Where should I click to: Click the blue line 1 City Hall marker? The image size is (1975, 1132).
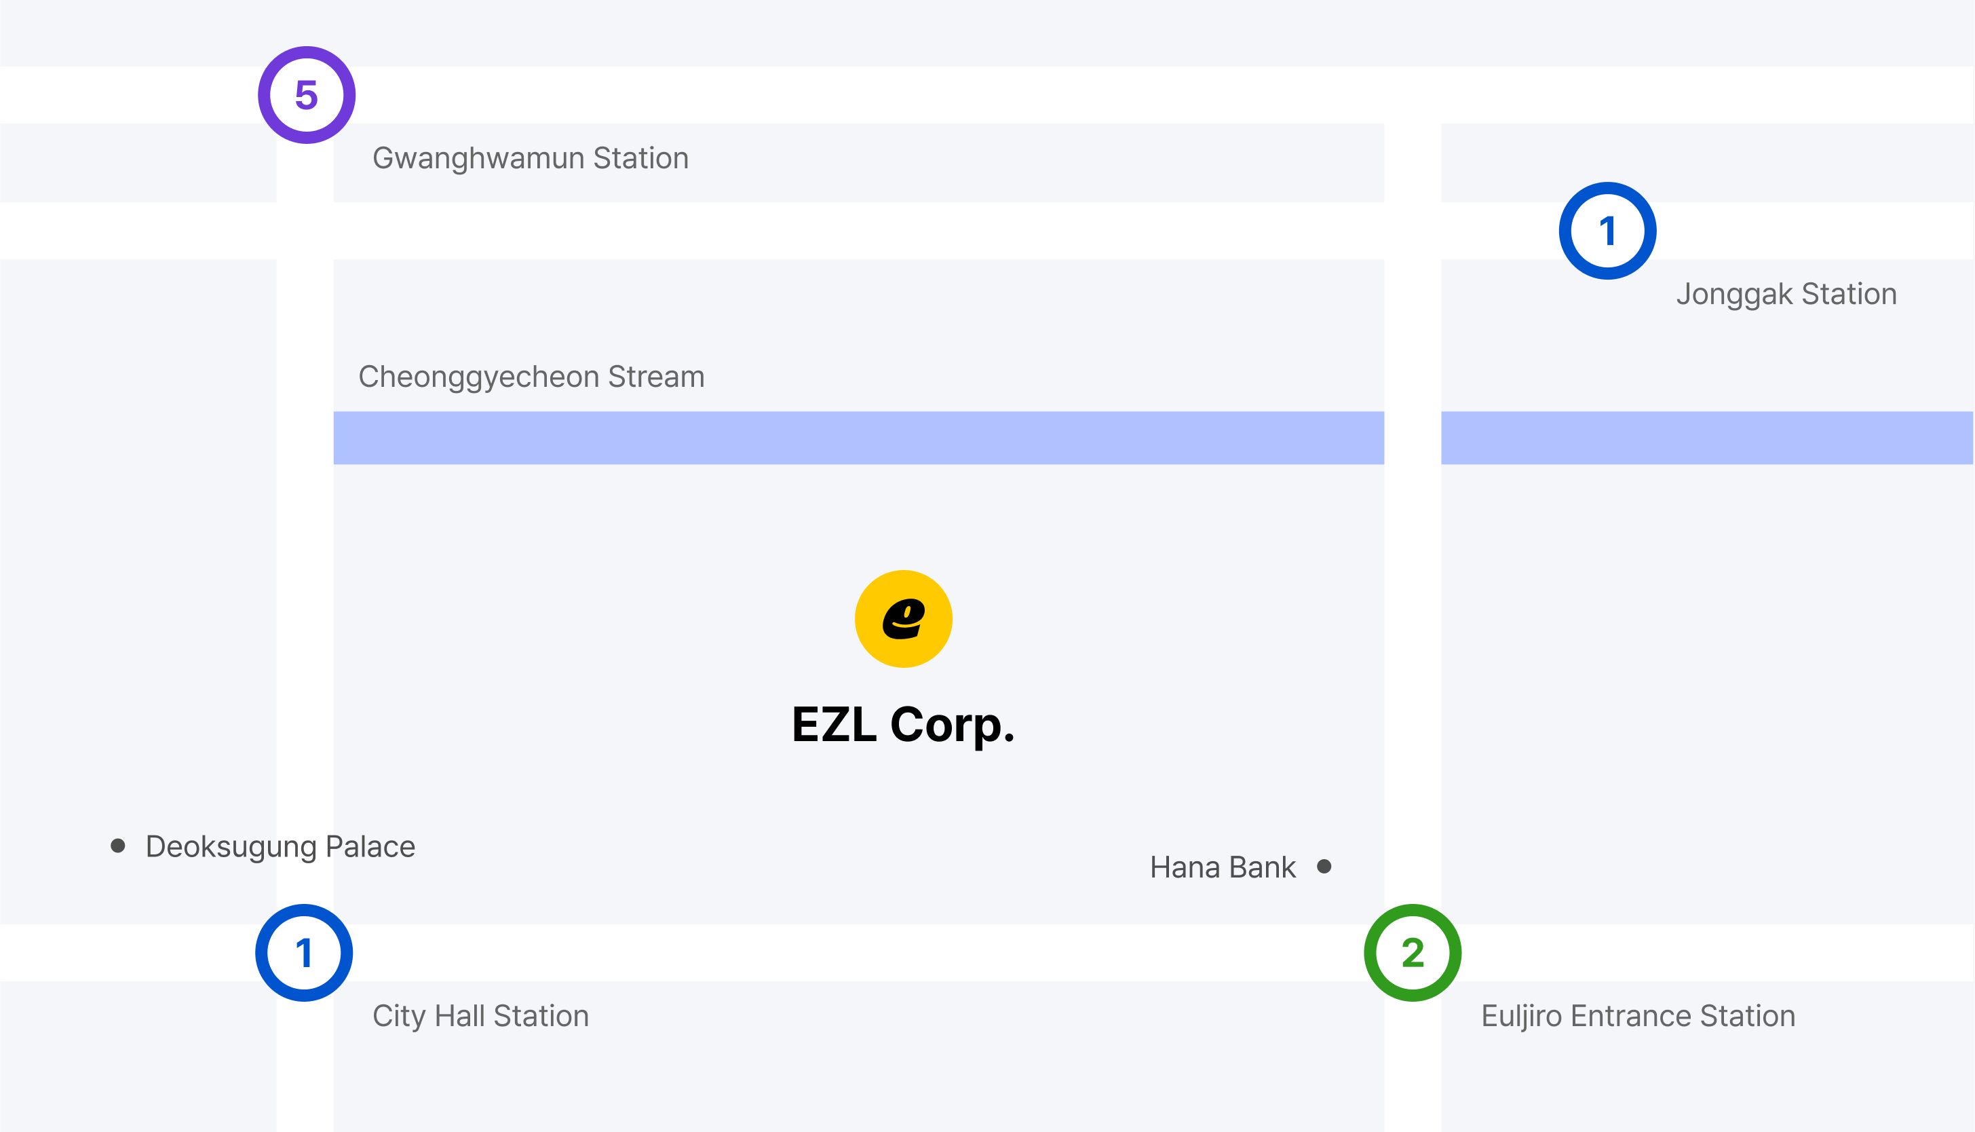[x=304, y=952]
